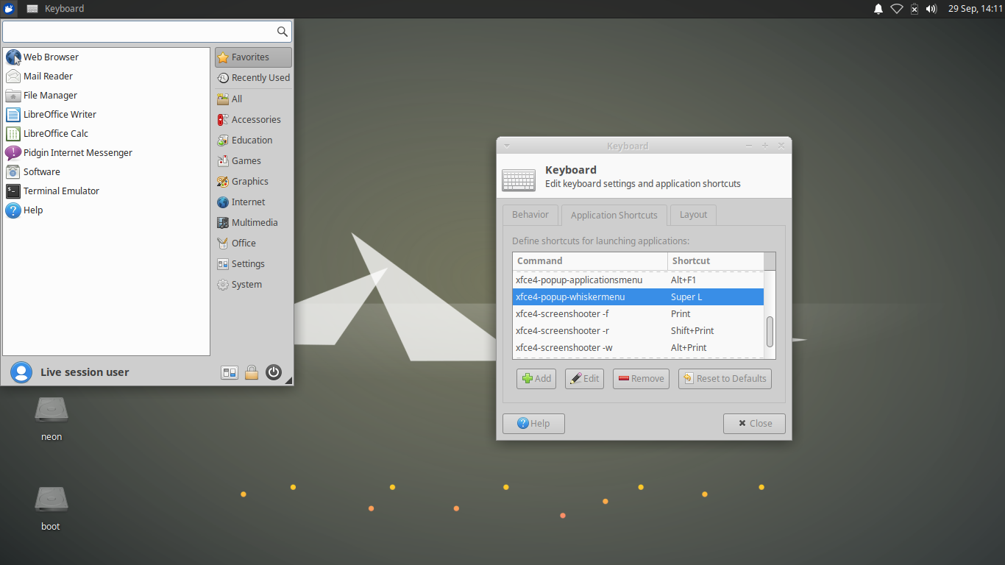Open neon drive icon on desktop
The image size is (1005, 565).
(52, 411)
